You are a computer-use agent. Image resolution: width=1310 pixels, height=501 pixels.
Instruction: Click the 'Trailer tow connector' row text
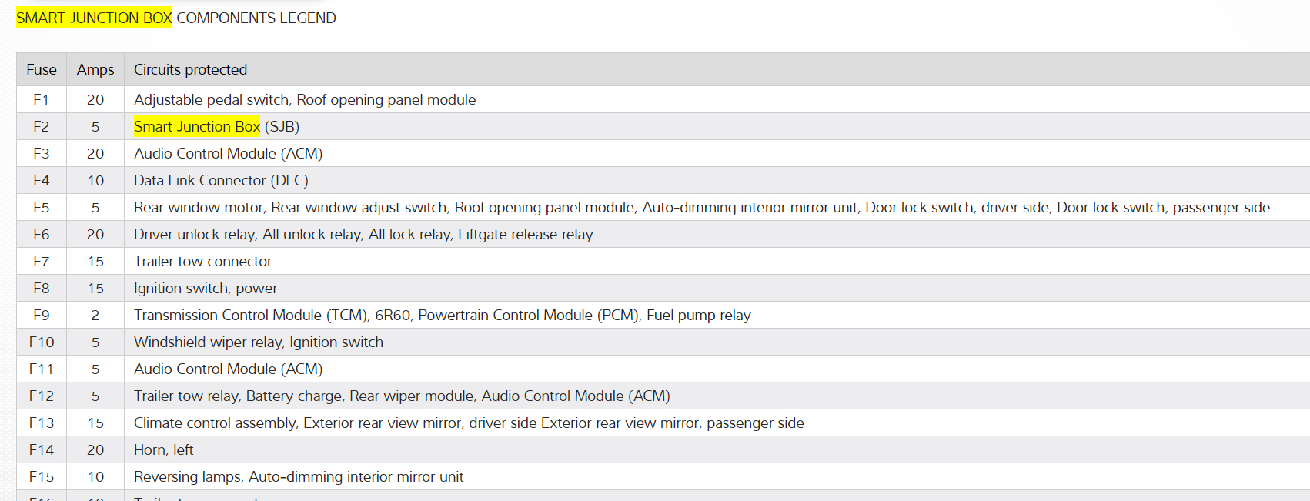202,261
